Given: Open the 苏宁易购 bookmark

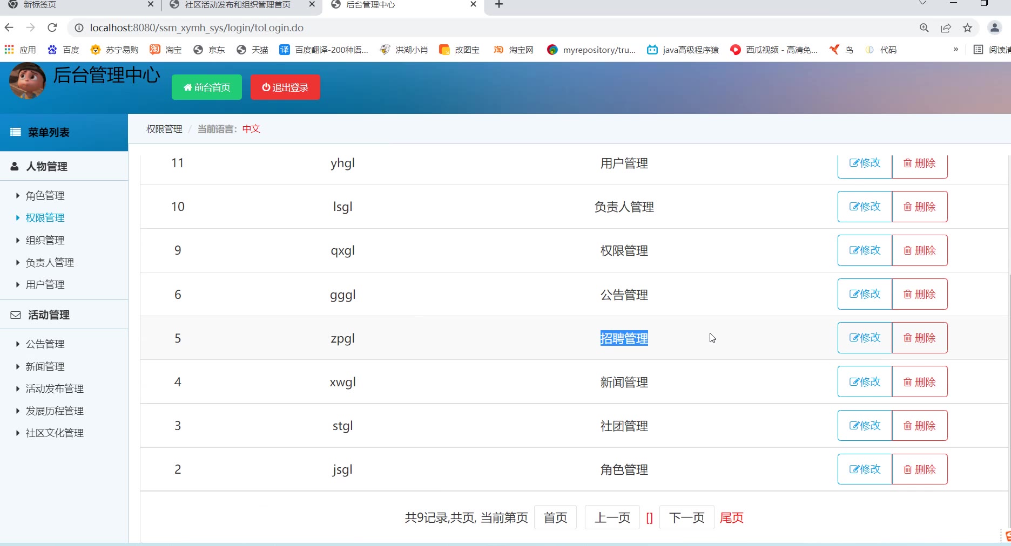Looking at the screenshot, I should pos(114,50).
